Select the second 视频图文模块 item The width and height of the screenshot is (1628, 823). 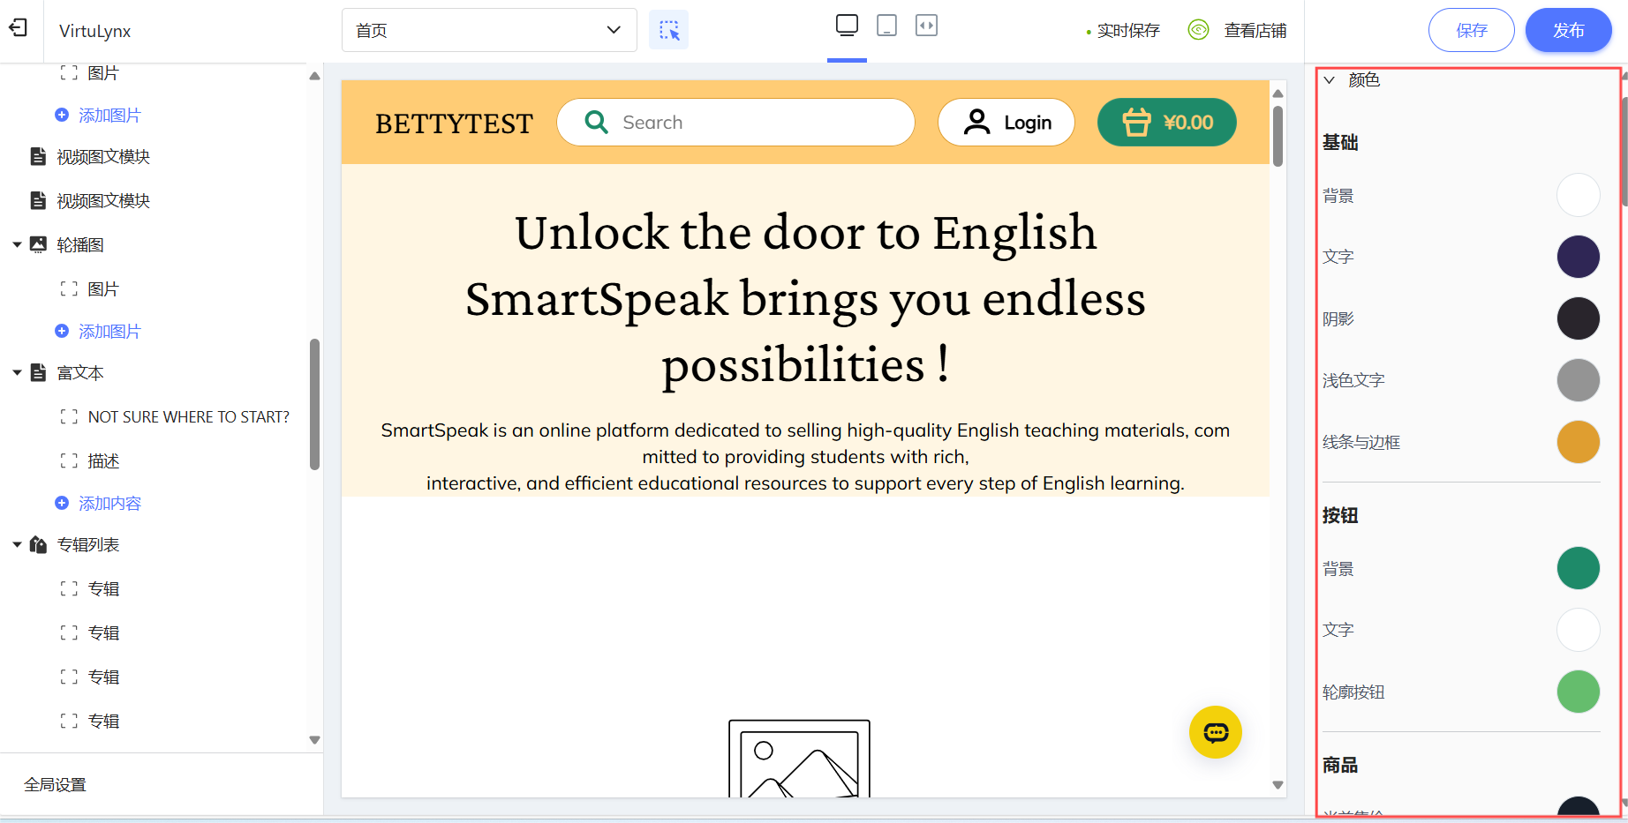(103, 201)
